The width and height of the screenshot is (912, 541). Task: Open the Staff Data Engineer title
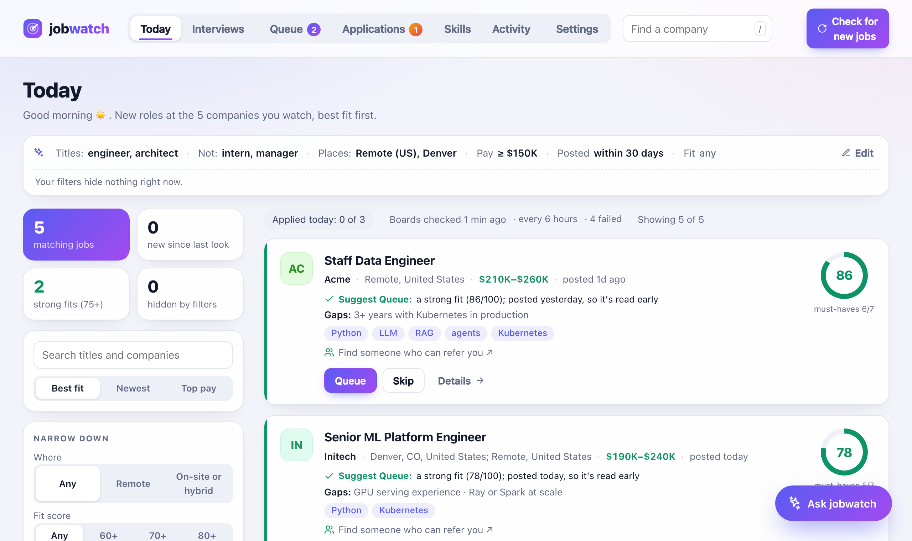pos(379,261)
